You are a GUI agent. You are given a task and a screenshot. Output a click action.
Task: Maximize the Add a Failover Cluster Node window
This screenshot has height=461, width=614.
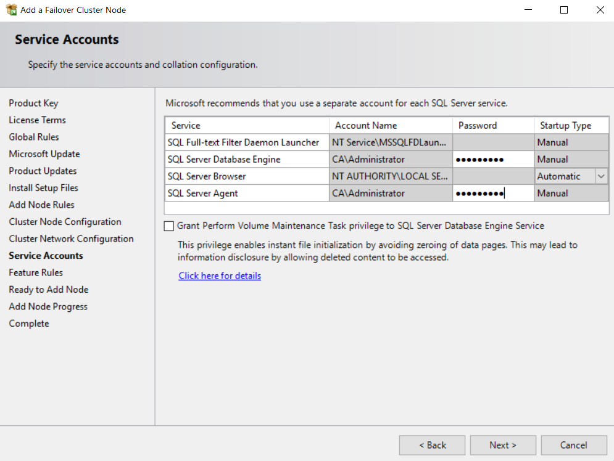pyautogui.click(x=564, y=10)
